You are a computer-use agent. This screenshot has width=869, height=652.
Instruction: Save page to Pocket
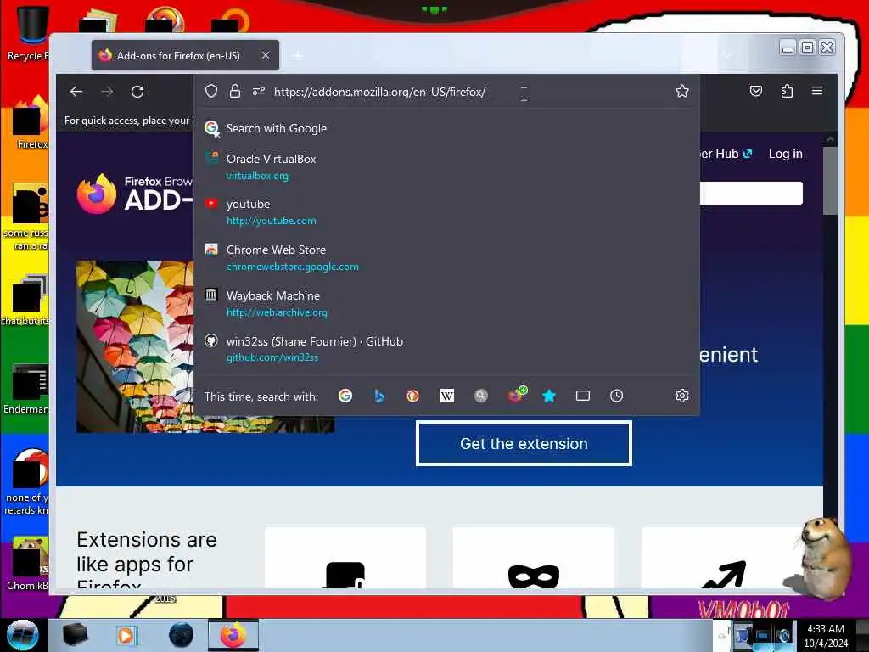(x=756, y=91)
